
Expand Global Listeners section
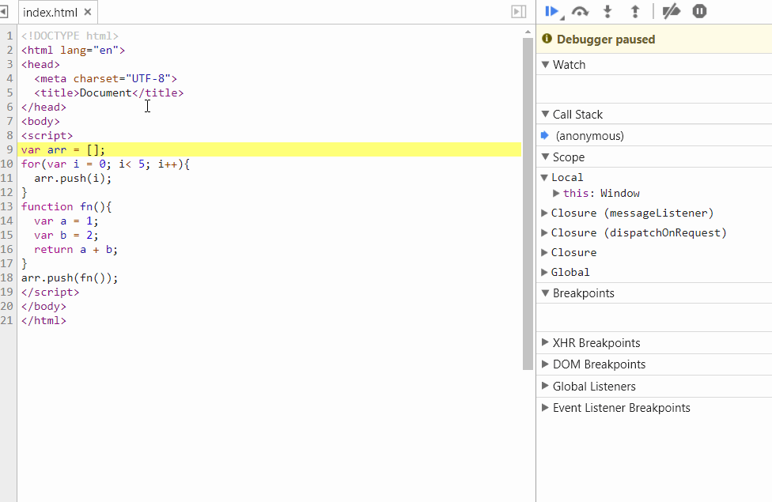point(545,386)
